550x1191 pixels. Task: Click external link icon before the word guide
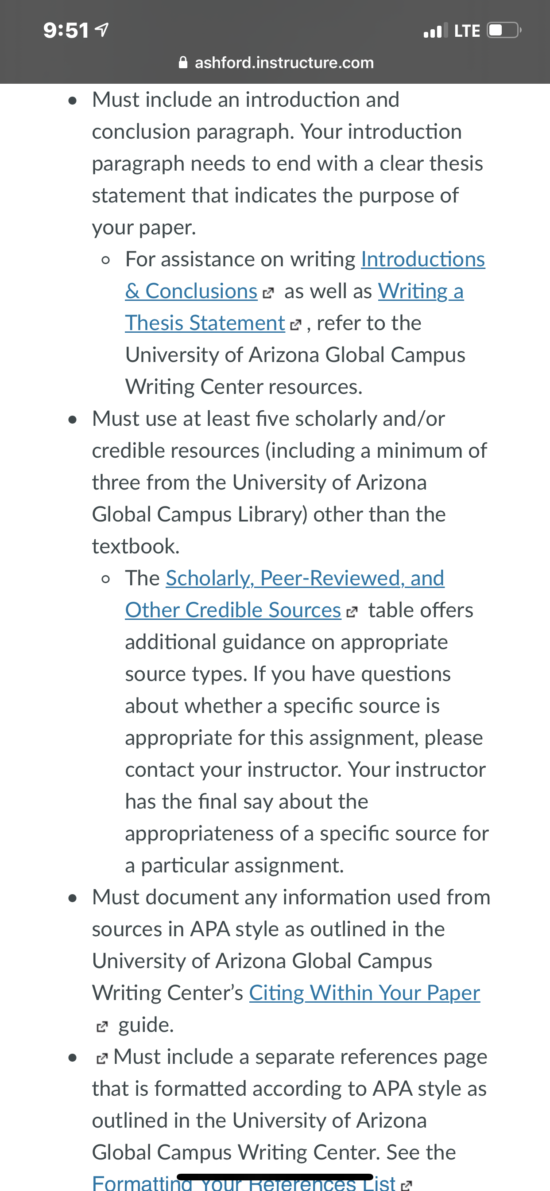coord(102,1027)
